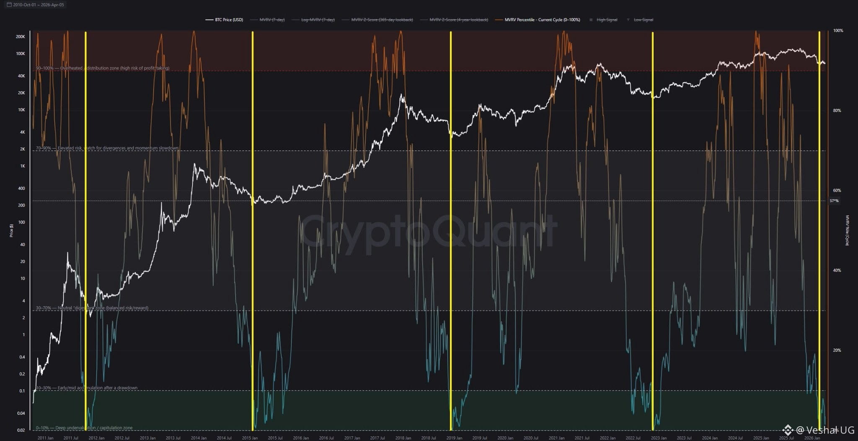Click the 0.02 price axis label
The height and width of the screenshot is (441, 858).
pyautogui.click(x=21, y=430)
